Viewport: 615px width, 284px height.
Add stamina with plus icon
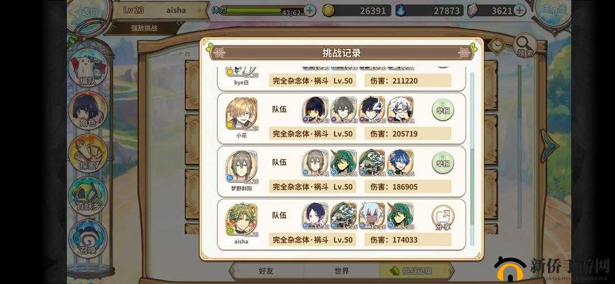310,11
